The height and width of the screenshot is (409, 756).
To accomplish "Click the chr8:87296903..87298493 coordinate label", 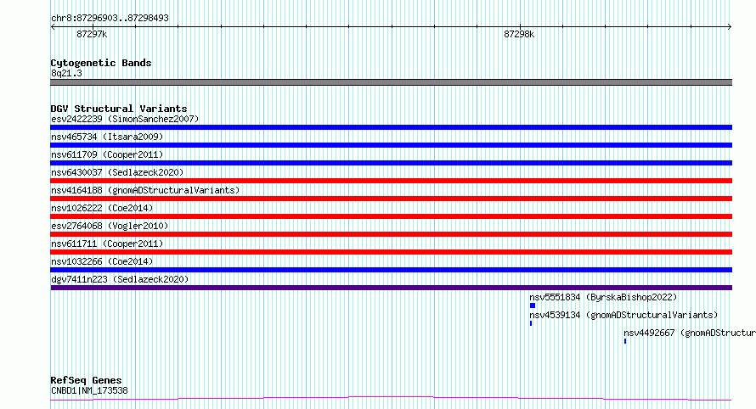I will [110, 19].
